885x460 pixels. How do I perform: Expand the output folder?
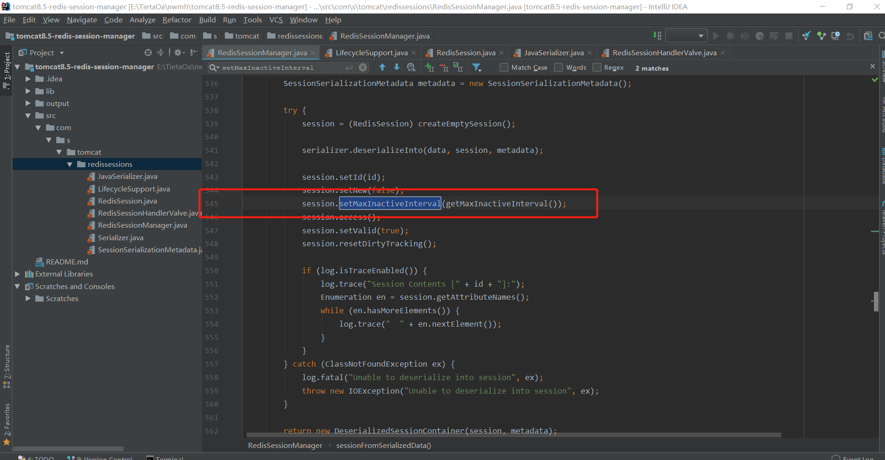[28, 103]
